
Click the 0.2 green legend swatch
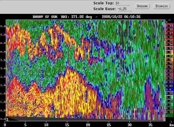click(x=169, y=104)
